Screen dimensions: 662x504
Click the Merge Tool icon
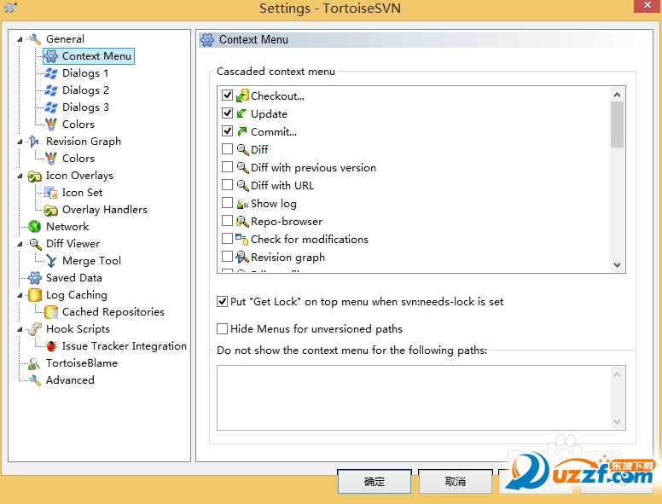[51, 261]
